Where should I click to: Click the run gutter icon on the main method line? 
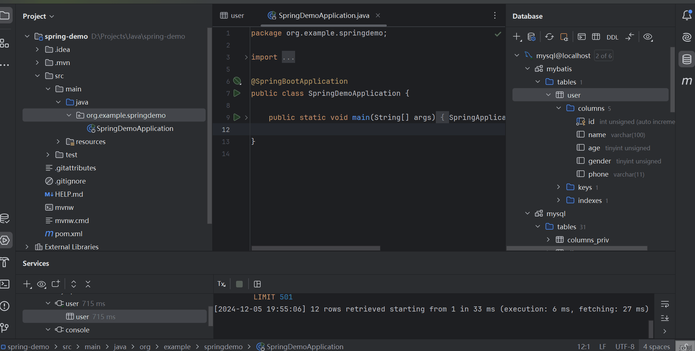pyautogui.click(x=237, y=117)
